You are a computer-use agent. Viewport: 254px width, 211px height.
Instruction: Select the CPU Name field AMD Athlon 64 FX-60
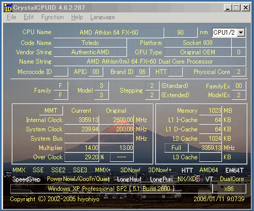109,33
